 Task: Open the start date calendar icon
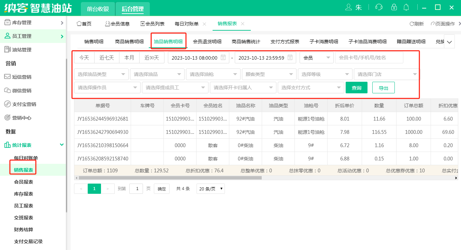click(223, 57)
